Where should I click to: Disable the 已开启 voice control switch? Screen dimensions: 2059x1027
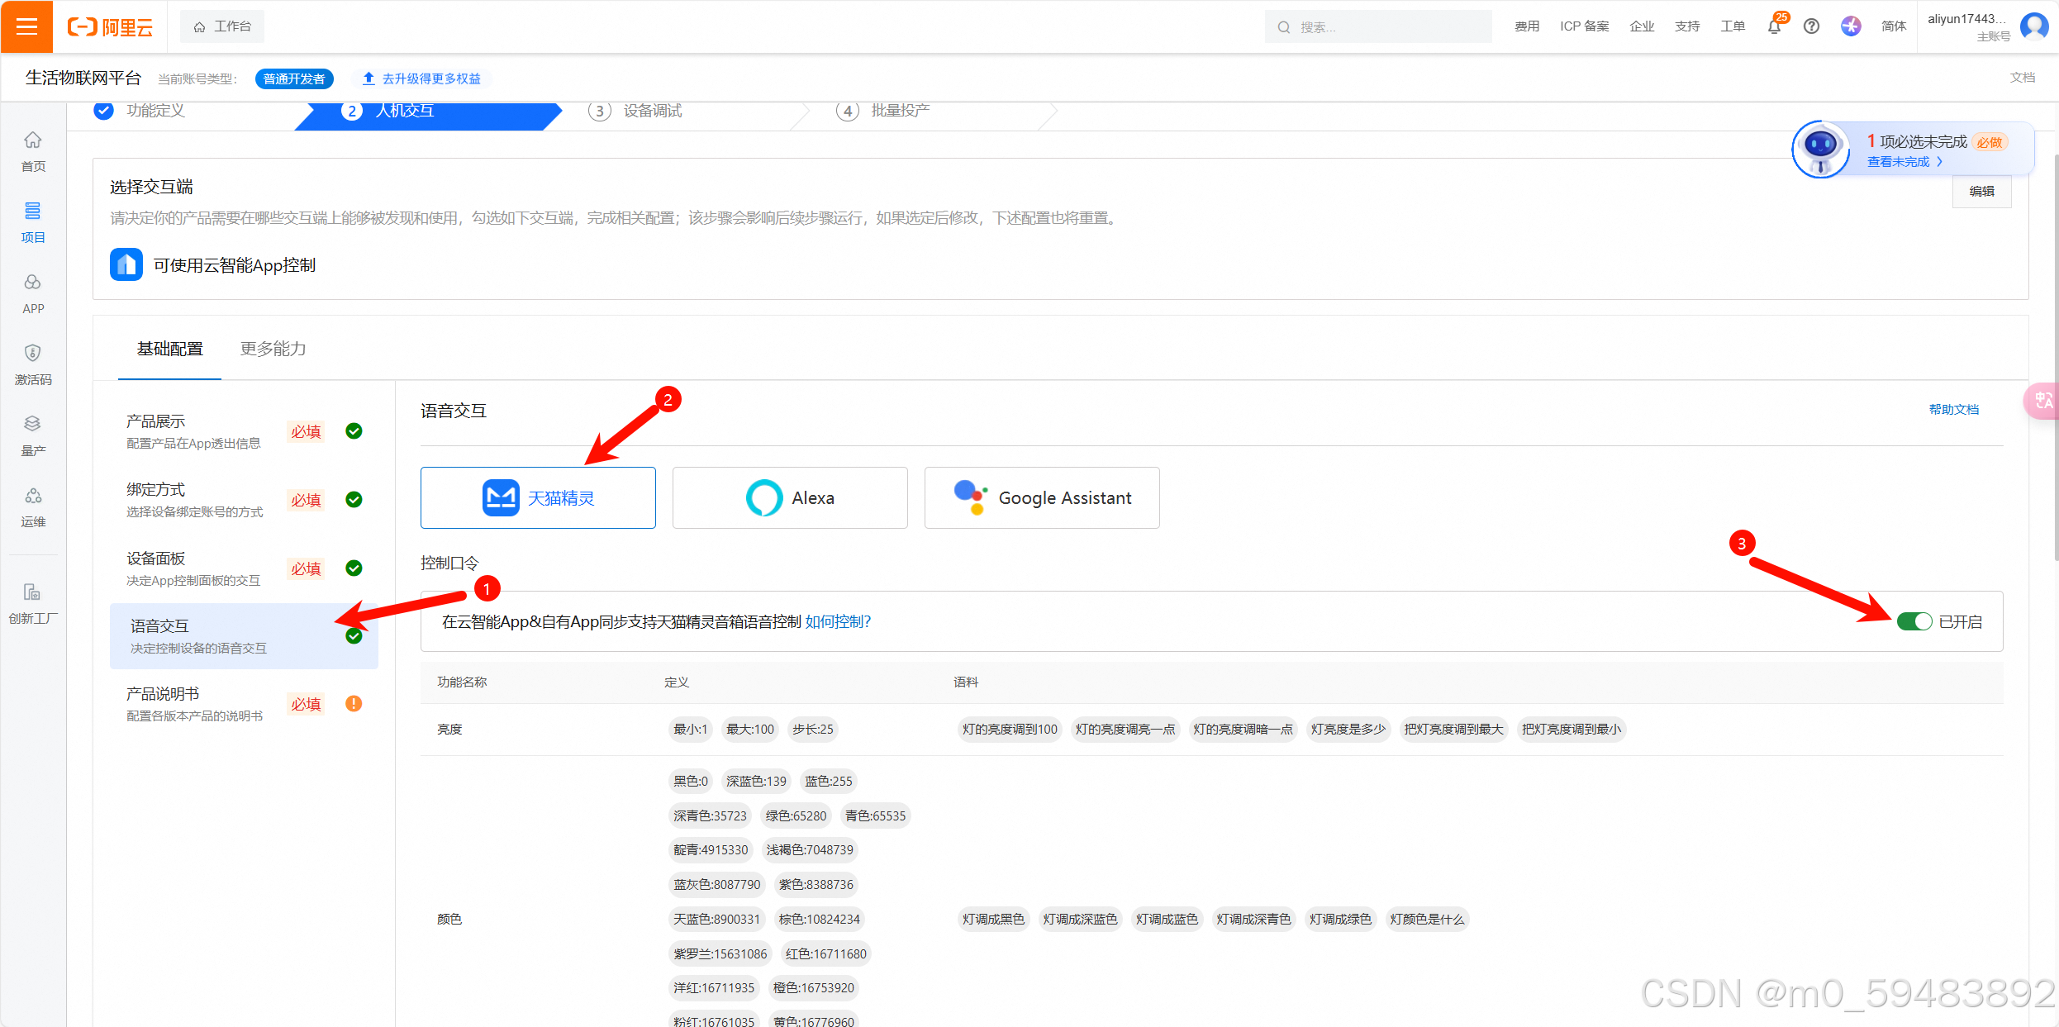1914,621
